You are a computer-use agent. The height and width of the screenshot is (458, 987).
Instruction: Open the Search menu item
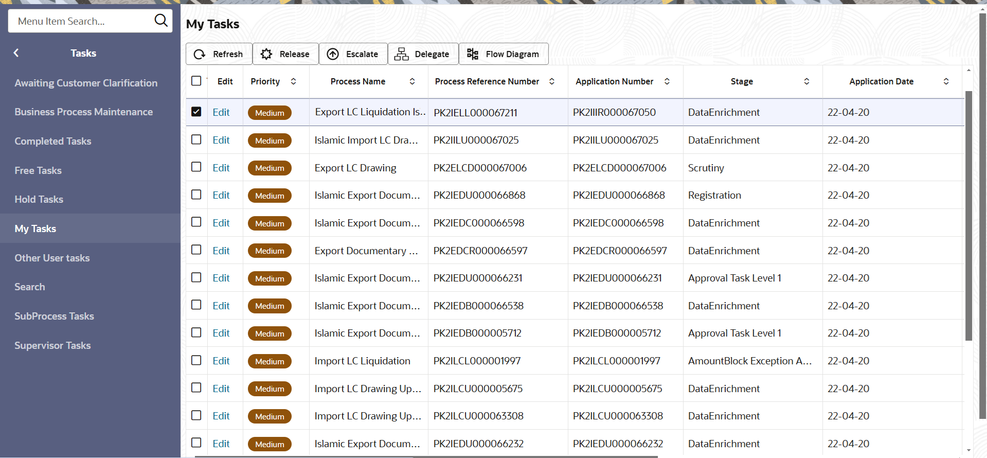29,287
